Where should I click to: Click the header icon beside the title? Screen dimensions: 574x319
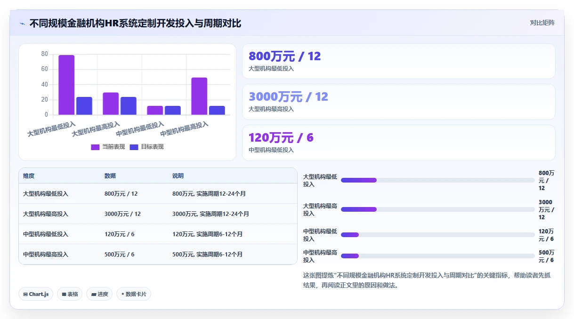click(23, 24)
